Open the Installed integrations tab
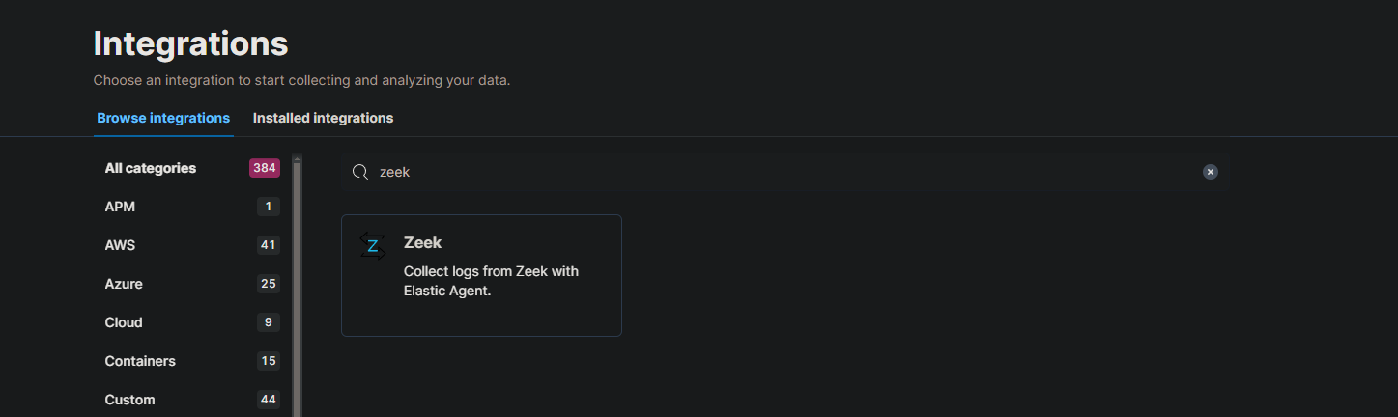 [x=323, y=118]
